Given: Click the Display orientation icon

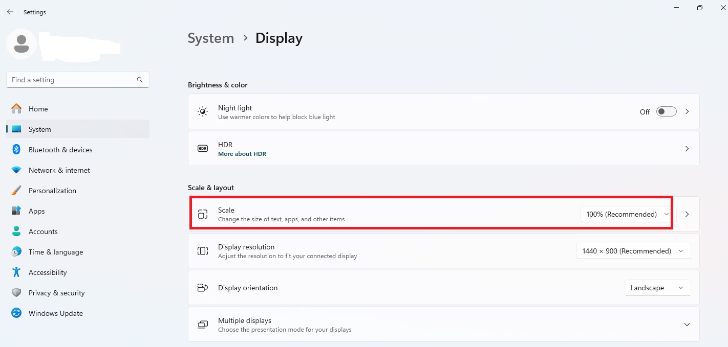Looking at the screenshot, I should pyautogui.click(x=203, y=288).
